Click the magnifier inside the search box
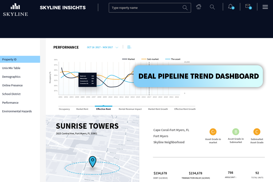This screenshot has width=273, height=182. tap(185, 8)
